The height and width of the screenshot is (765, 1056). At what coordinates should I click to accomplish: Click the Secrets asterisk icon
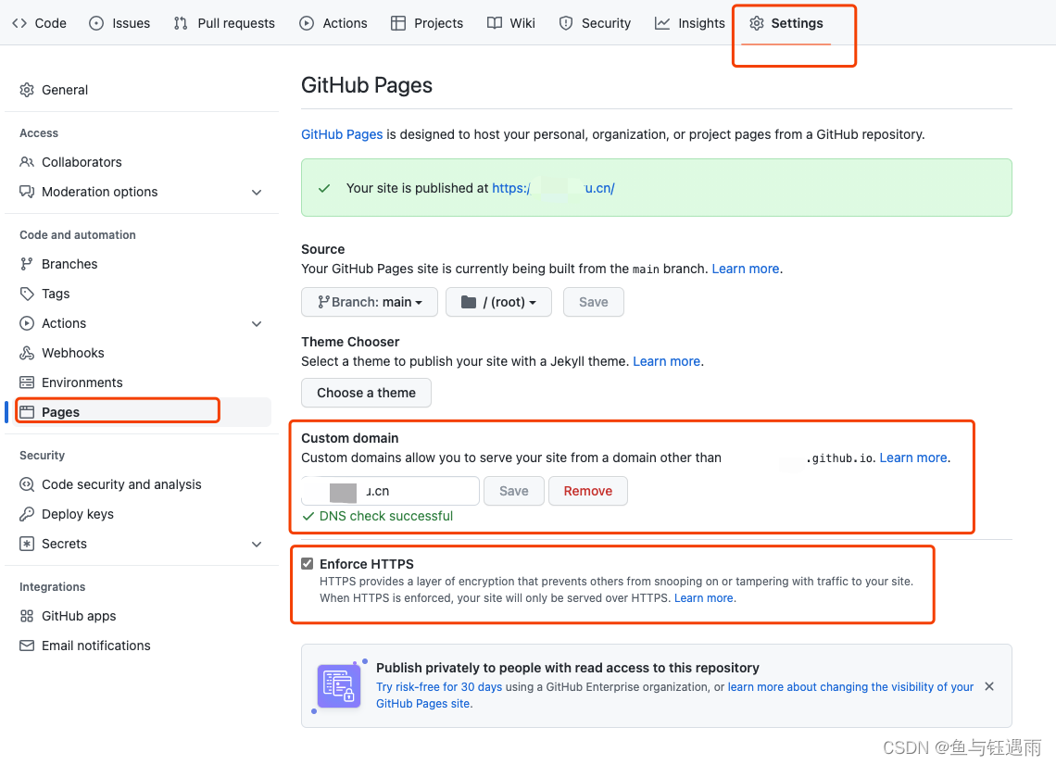[x=27, y=544]
